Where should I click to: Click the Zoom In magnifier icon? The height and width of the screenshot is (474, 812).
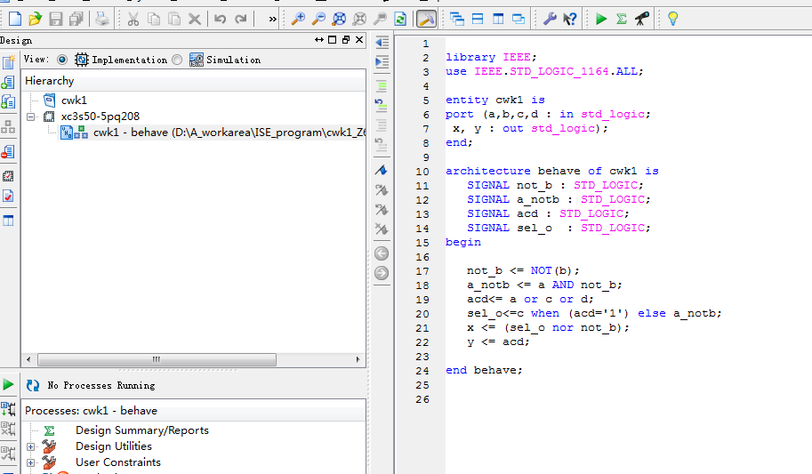coord(299,18)
